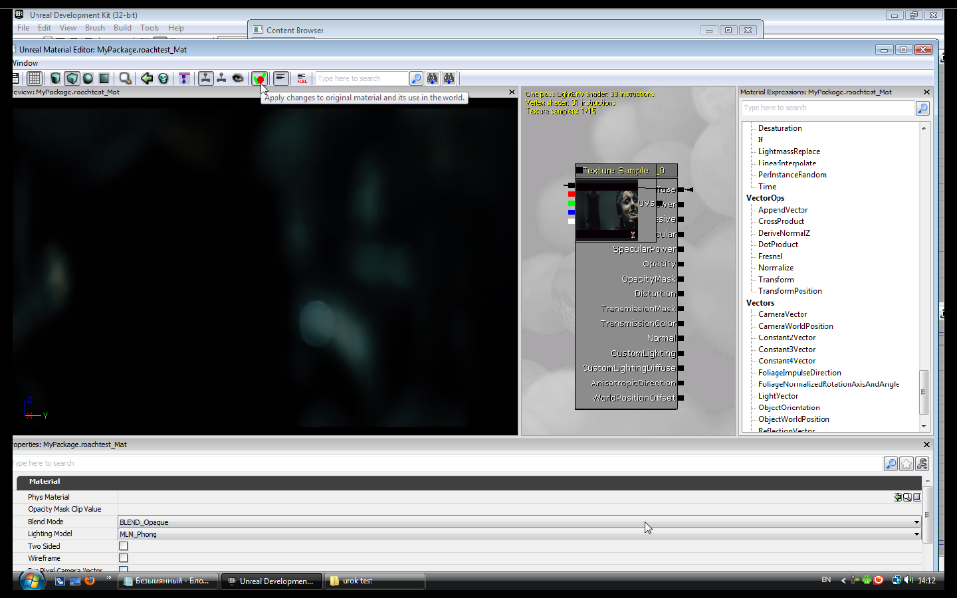Open the Tools menu

pos(149,28)
